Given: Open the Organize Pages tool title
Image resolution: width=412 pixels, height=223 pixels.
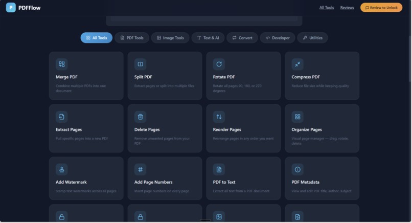Looking at the screenshot, I should 307,129.
